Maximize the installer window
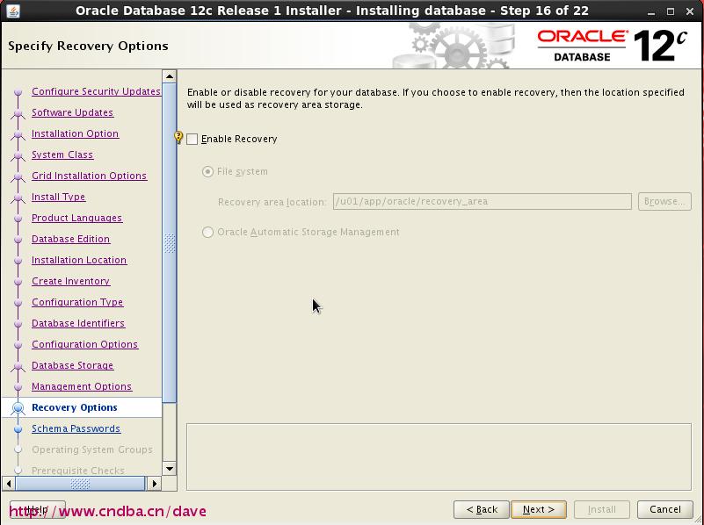Screen dimensions: 704x525 (x=671, y=11)
